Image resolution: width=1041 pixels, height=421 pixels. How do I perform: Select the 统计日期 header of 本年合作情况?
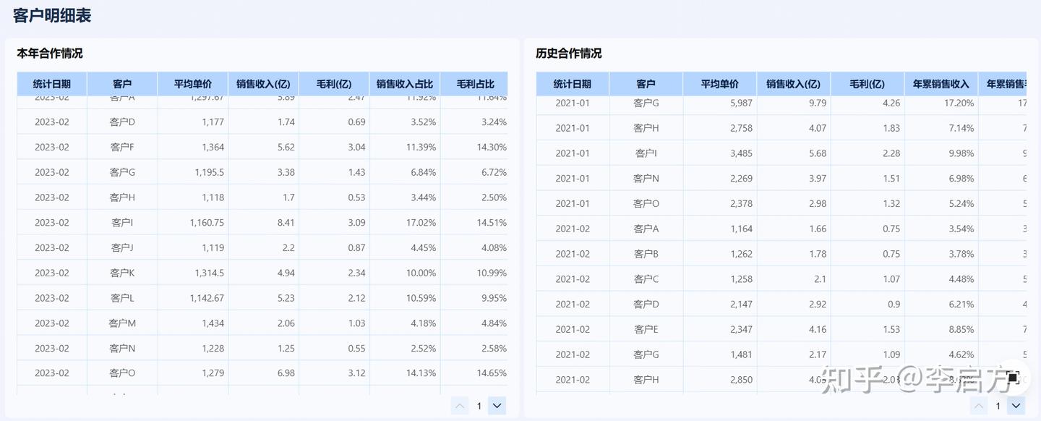point(51,84)
